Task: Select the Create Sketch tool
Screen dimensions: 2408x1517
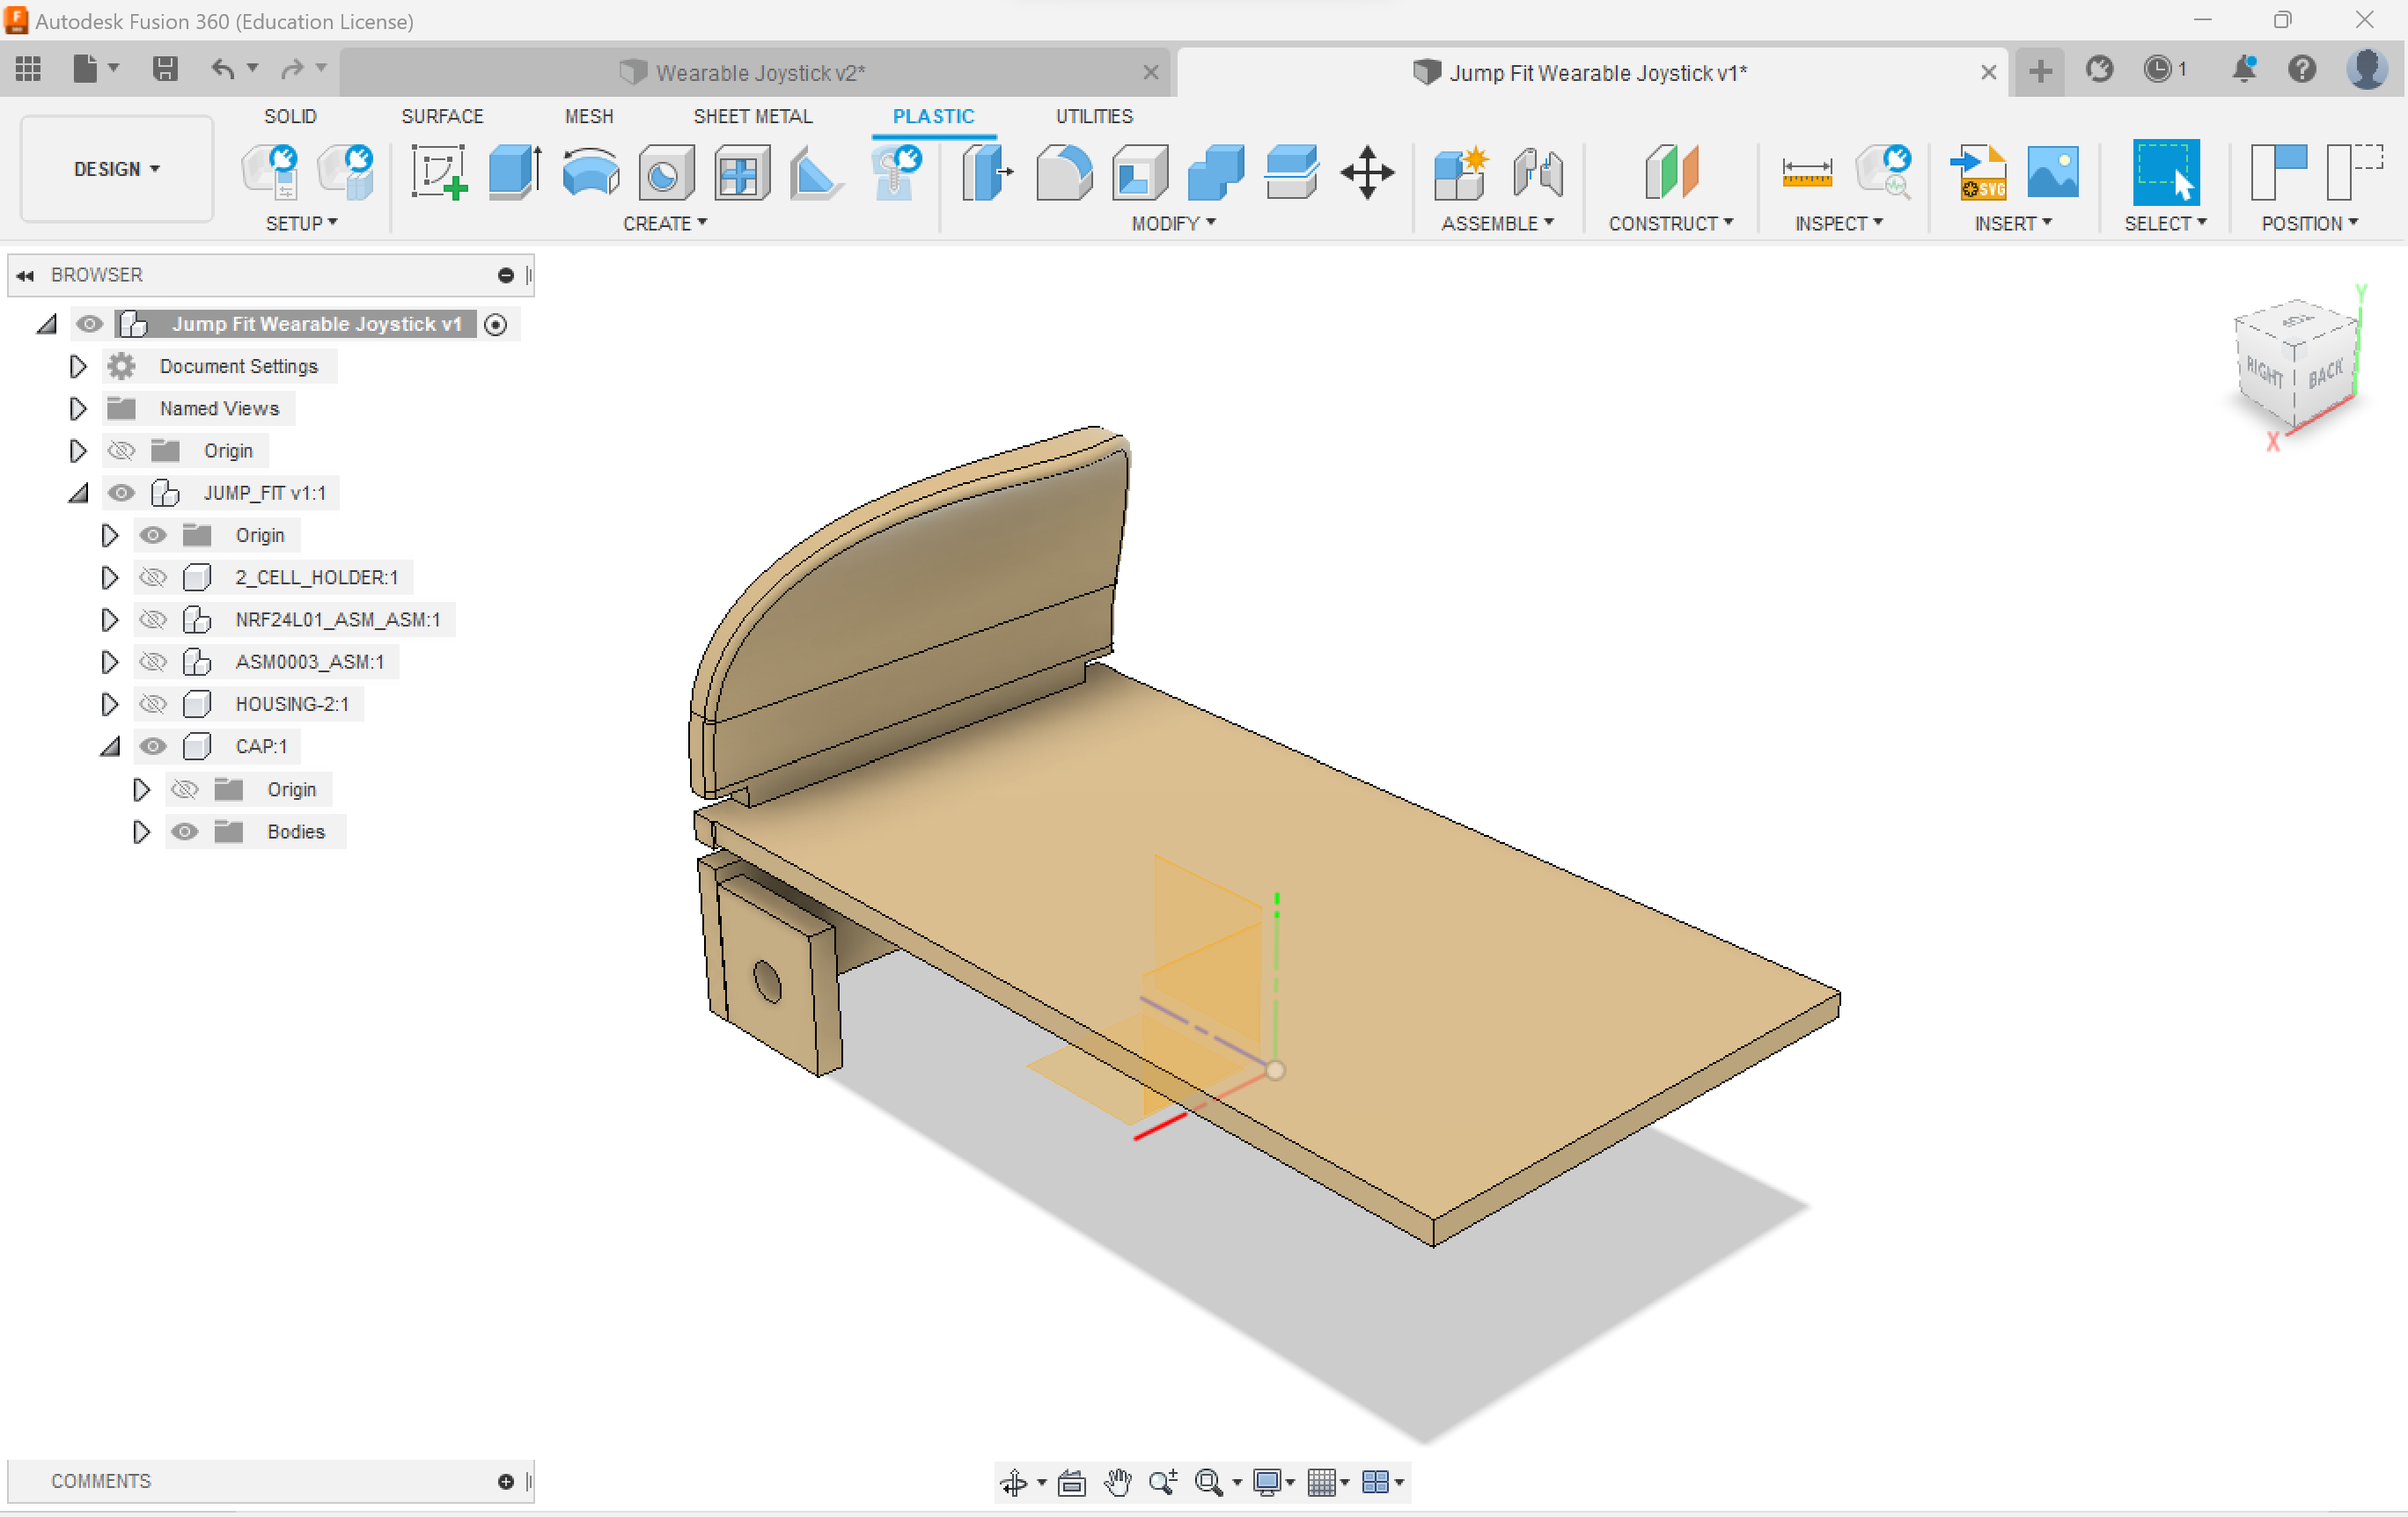Action: pyautogui.click(x=438, y=172)
